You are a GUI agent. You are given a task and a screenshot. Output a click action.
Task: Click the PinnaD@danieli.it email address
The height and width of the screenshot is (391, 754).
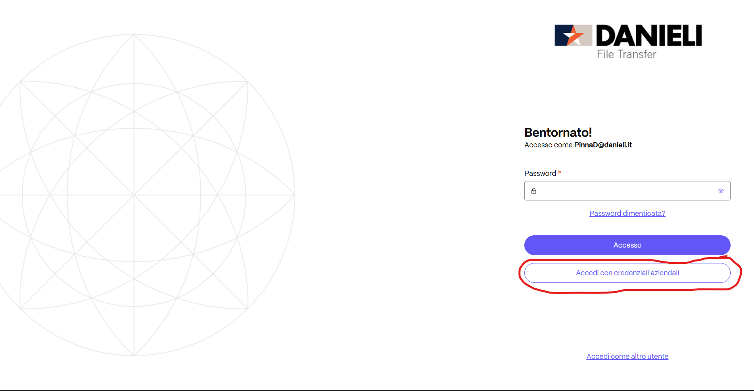(603, 145)
